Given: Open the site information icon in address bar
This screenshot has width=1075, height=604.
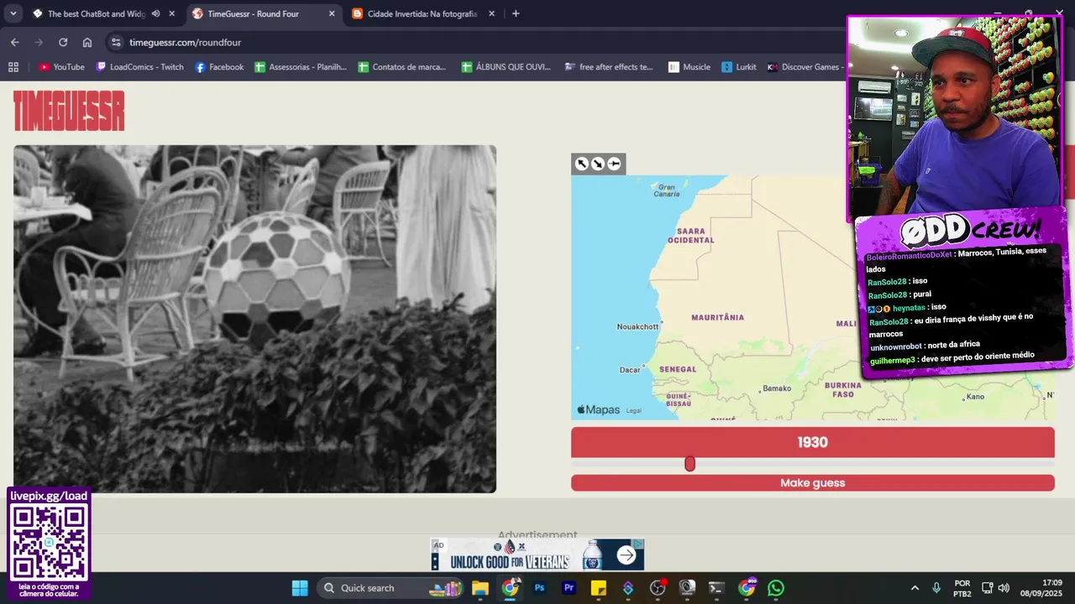Looking at the screenshot, I should coord(116,42).
